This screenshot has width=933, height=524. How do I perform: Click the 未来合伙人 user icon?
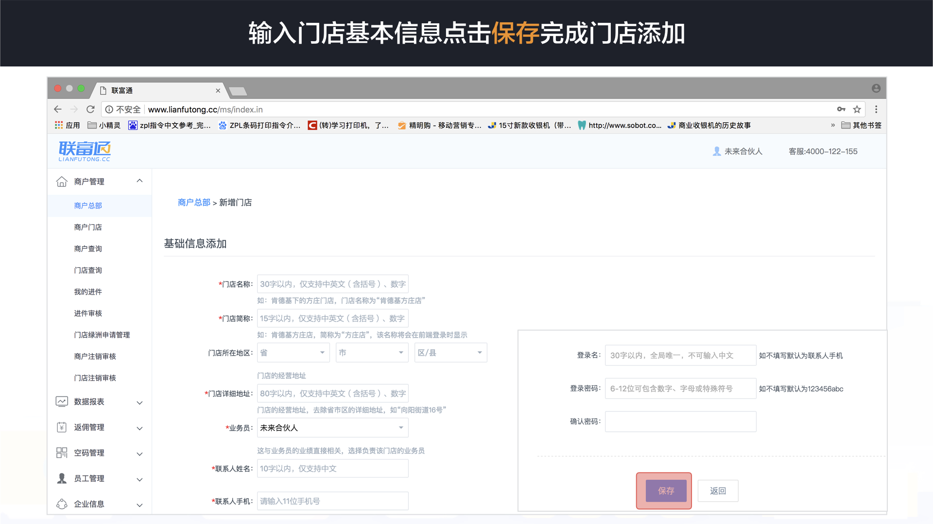(716, 151)
